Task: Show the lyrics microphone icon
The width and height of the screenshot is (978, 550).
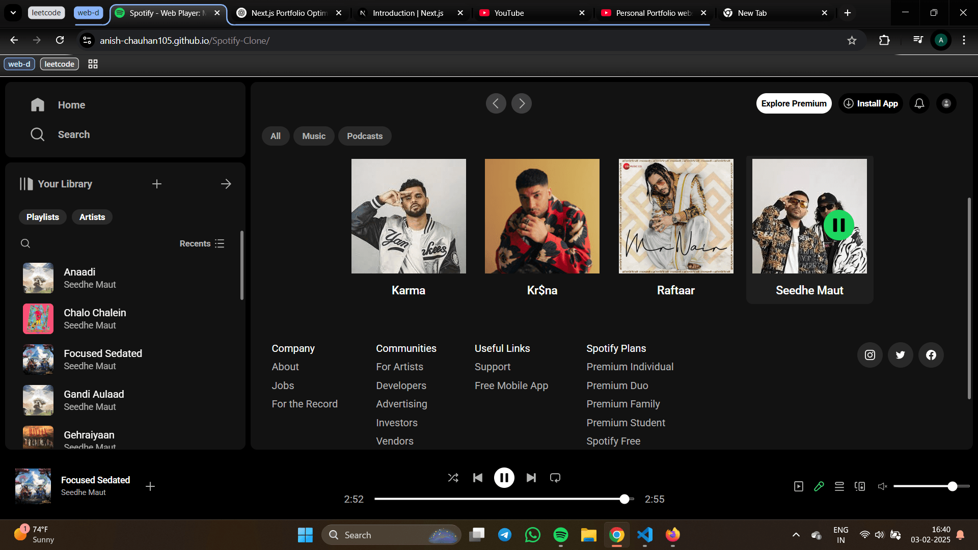Action: coord(819,486)
